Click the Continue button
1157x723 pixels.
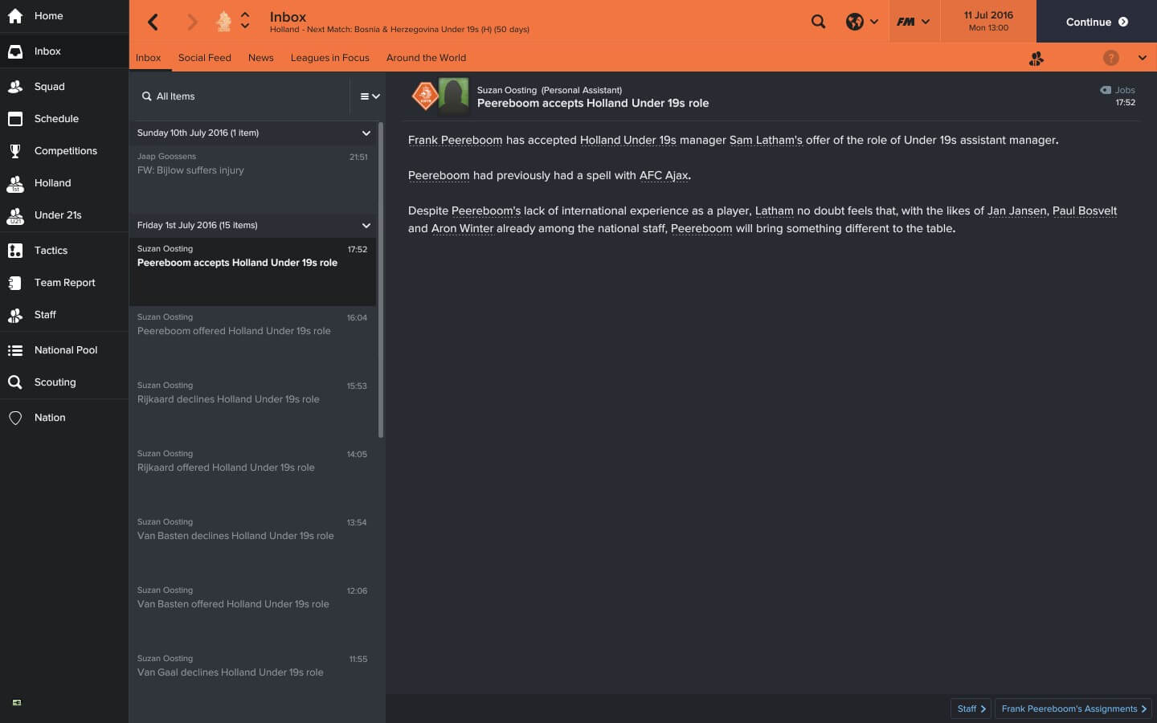1097,22
